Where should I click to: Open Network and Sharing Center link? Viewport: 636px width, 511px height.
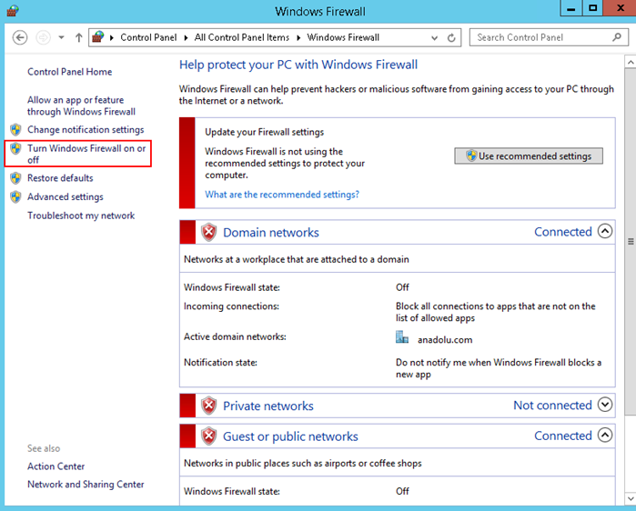[x=86, y=485]
